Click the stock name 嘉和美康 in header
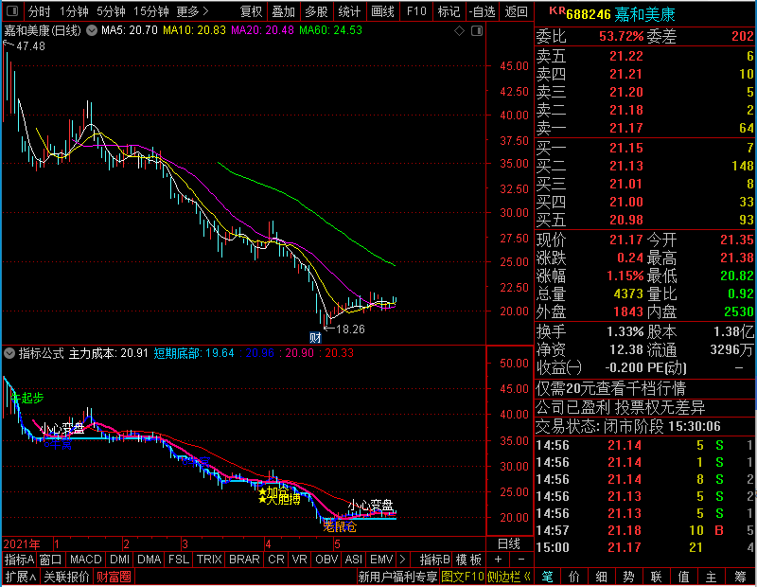The width and height of the screenshot is (757, 587). click(x=644, y=14)
